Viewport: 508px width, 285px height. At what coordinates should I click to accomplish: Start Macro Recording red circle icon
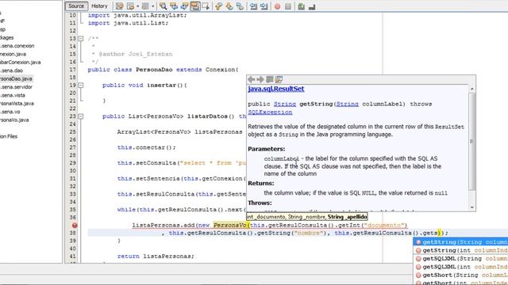pyautogui.click(x=277, y=6)
